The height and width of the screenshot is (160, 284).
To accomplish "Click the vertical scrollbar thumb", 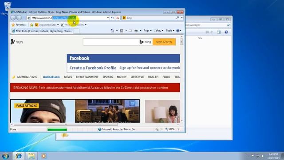I will tap(181, 41).
